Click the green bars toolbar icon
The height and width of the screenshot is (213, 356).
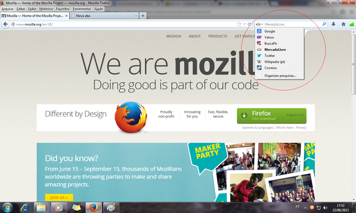pos(351,24)
